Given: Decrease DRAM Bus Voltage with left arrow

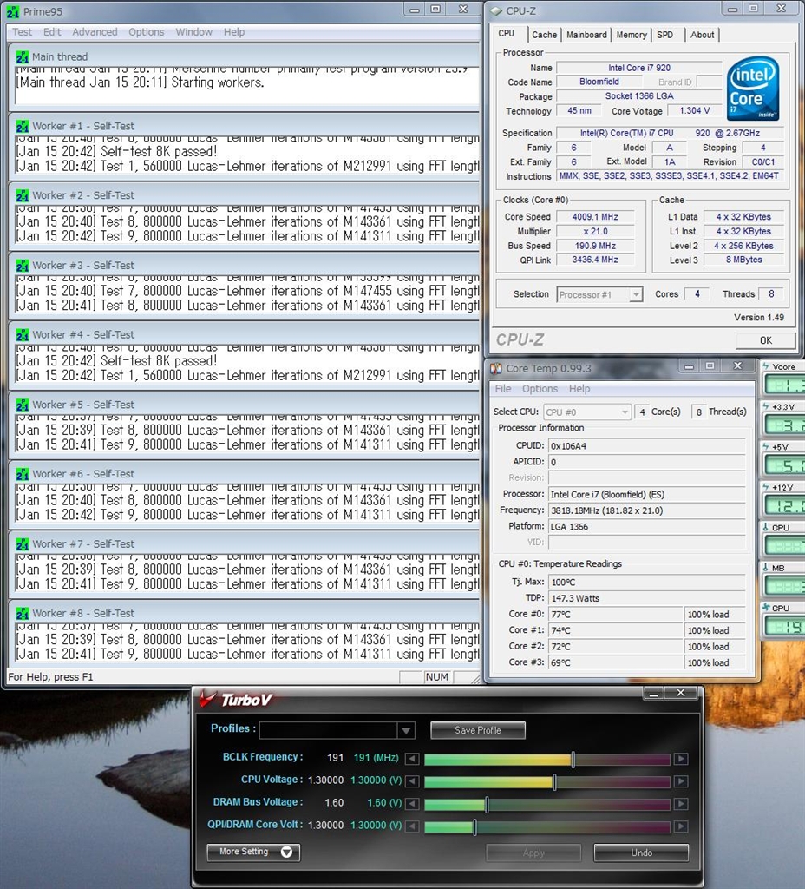Looking at the screenshot, I should [412, 804].
